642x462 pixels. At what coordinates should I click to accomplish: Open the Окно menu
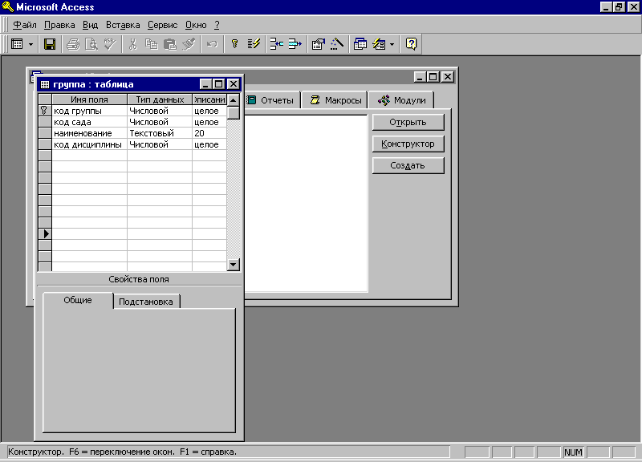click(x=196, y=25)
